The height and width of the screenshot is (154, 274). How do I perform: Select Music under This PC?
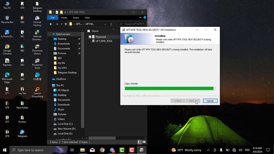tap(61, 110)
